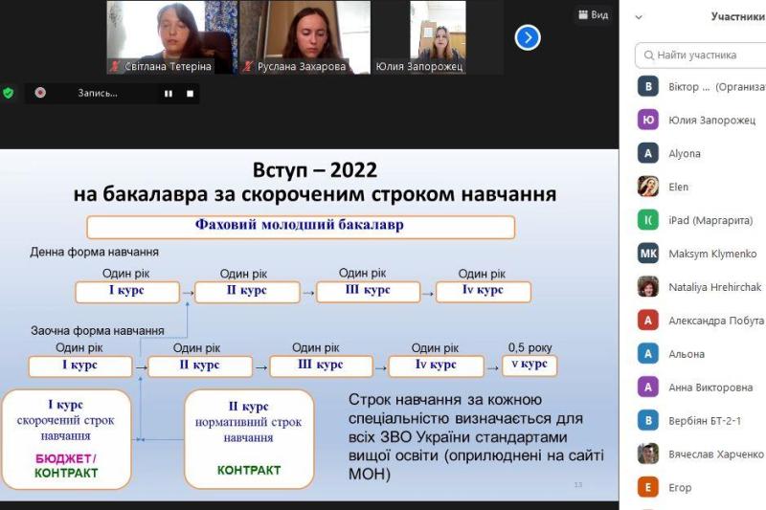Pause the recording
This screenshot has height=510, width=766.
click(x=169, y=93)
